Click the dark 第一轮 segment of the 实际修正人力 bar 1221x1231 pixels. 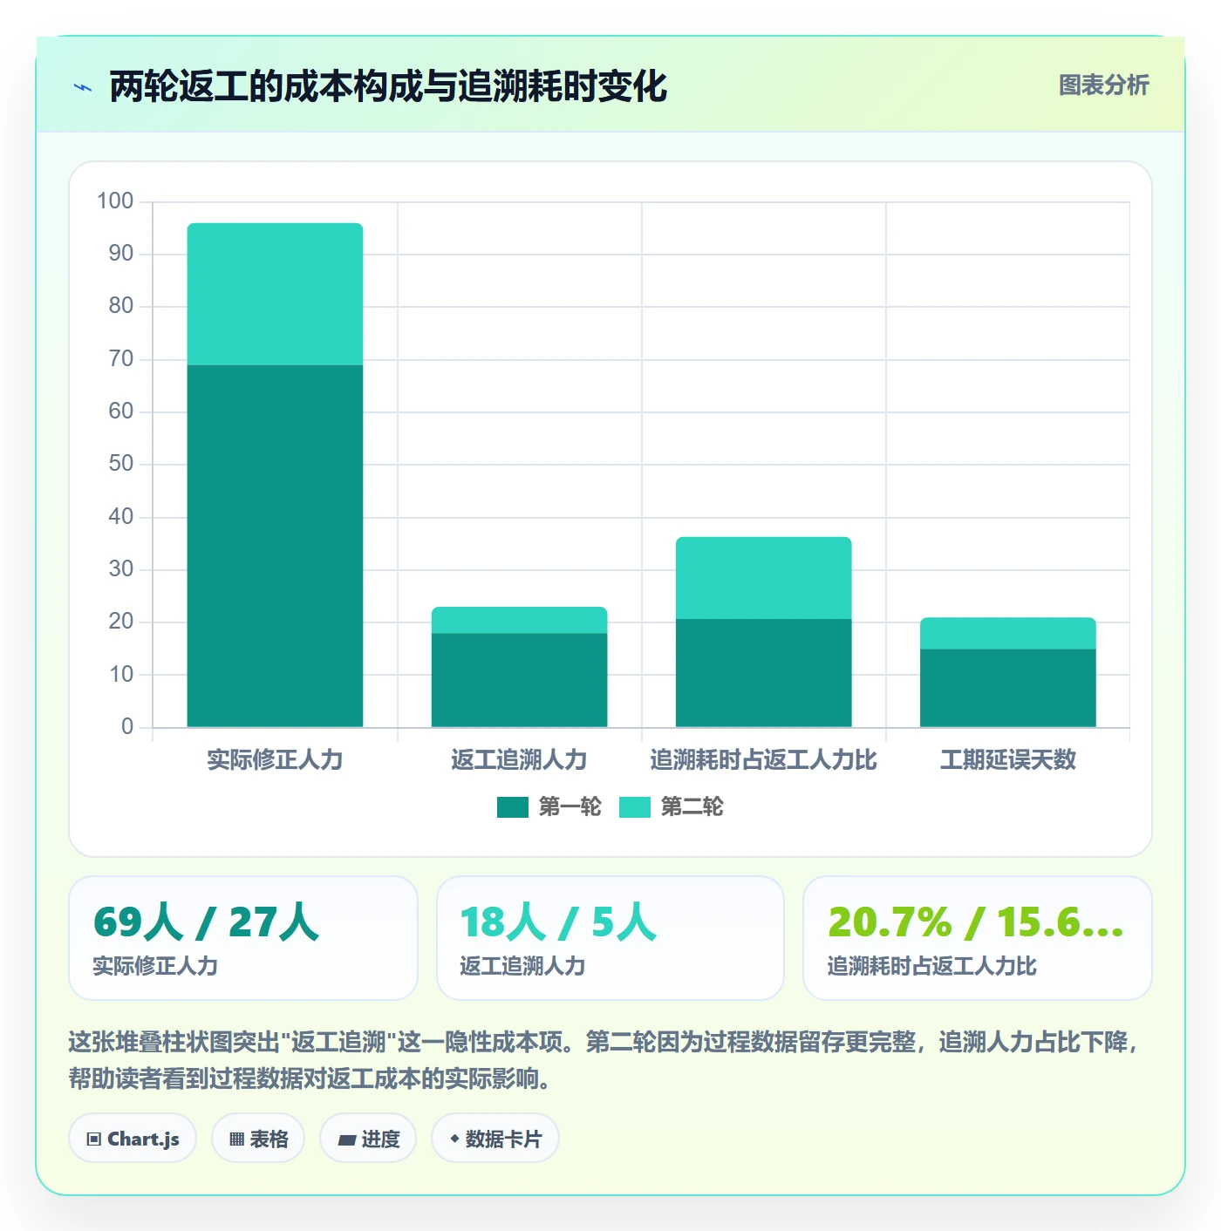pyautogui.click(x=275, y=546)
